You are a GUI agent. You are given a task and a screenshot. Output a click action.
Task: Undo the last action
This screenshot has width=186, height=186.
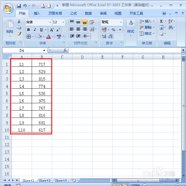click(25, 6)
